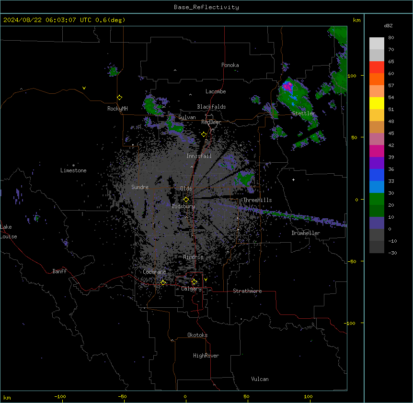
Task: Click the red 60–65 dBZ legend swatch
Action: [x=377, y=67]
